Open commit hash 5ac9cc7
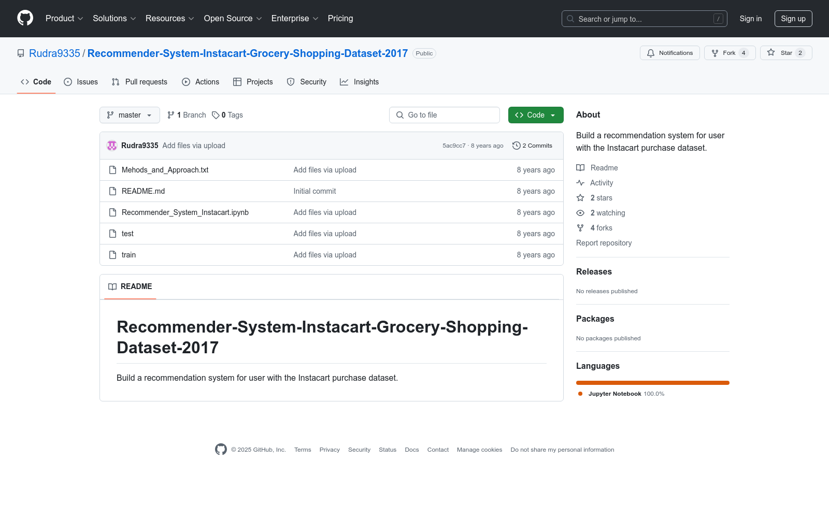 [x=454, y=146]
